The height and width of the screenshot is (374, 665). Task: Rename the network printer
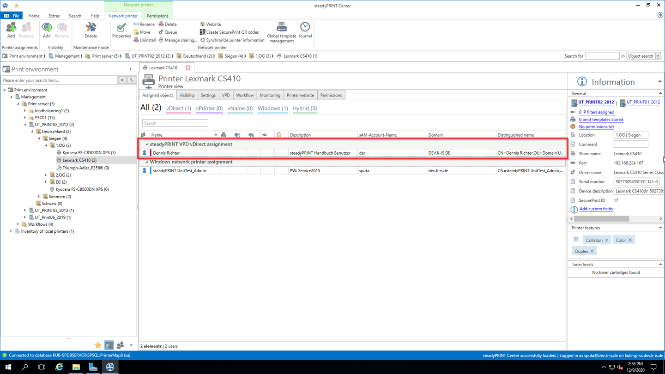(x=144, y=24)
